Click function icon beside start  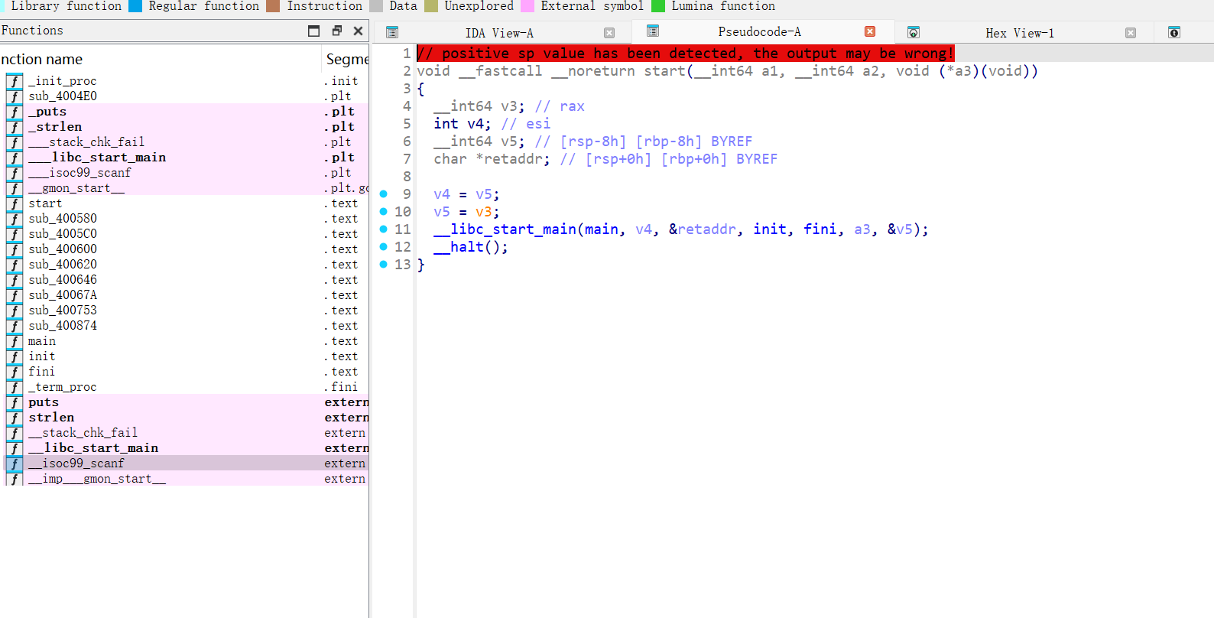pos(14,203)
